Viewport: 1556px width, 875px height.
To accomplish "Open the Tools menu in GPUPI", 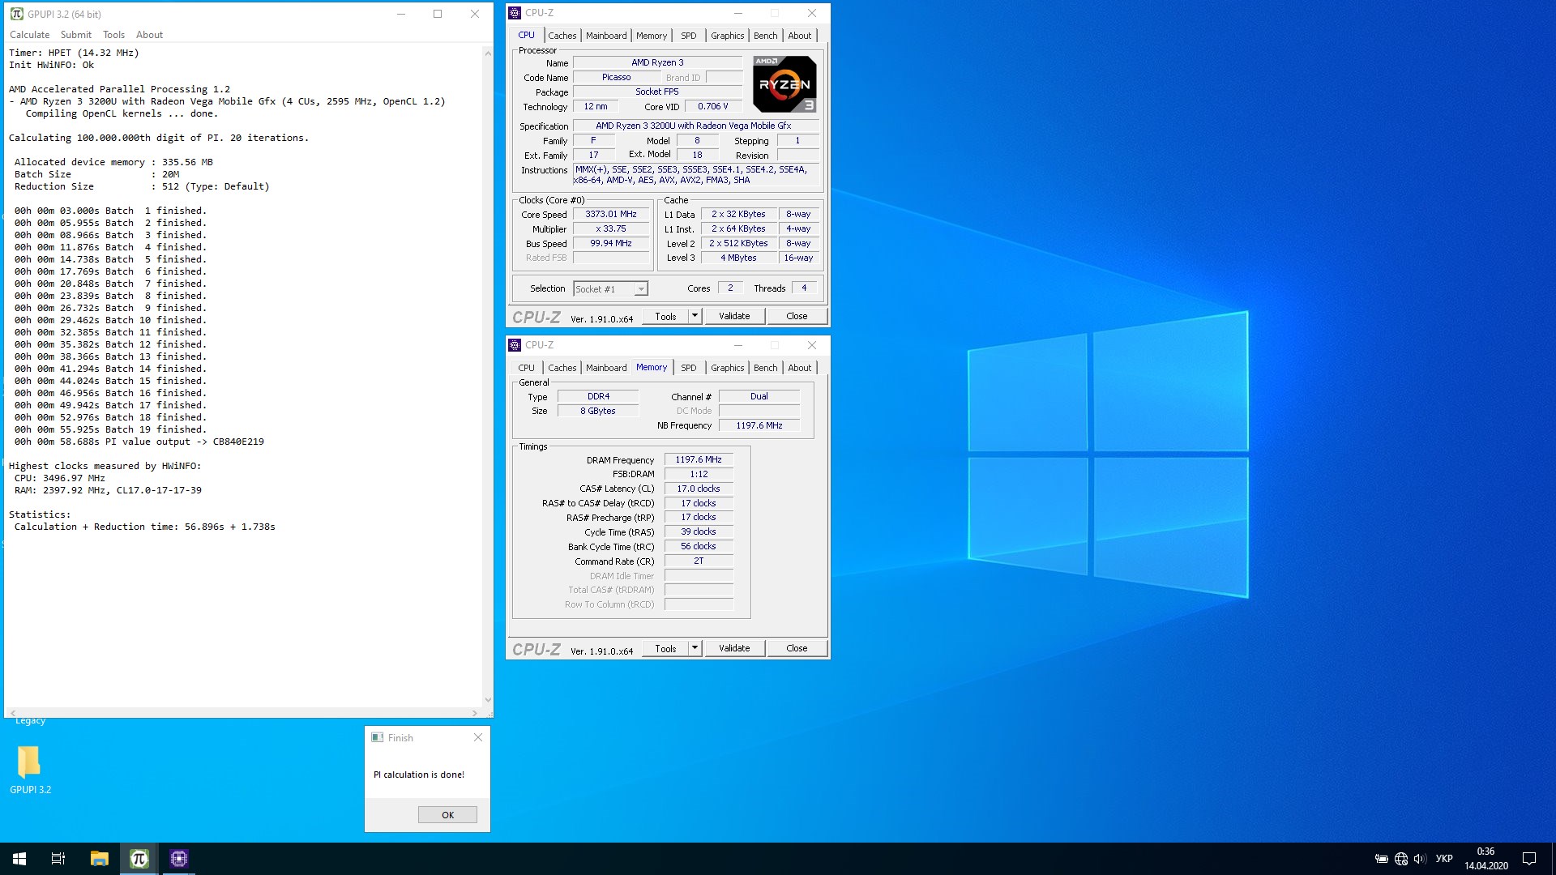I will (113, 35).
